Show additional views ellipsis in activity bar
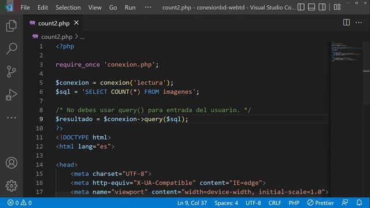This screenshot has width=370, height=208. (12, 118)
